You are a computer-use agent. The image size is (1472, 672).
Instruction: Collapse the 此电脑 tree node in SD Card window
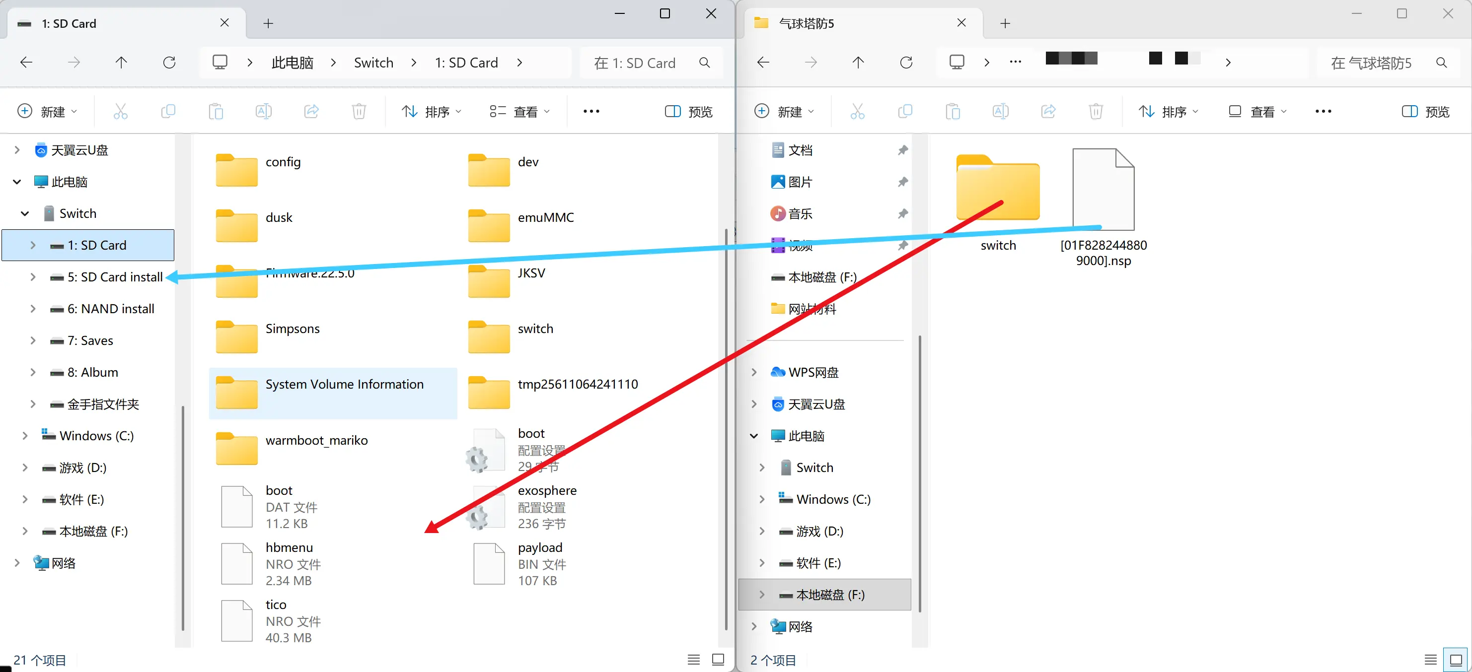[17, 182]
